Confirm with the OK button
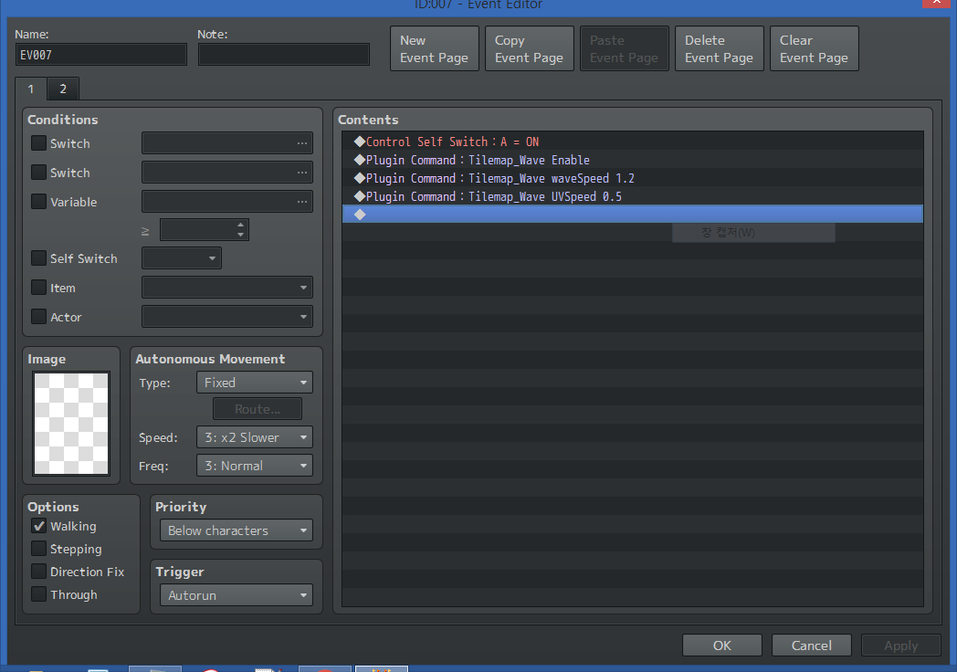 722,646
